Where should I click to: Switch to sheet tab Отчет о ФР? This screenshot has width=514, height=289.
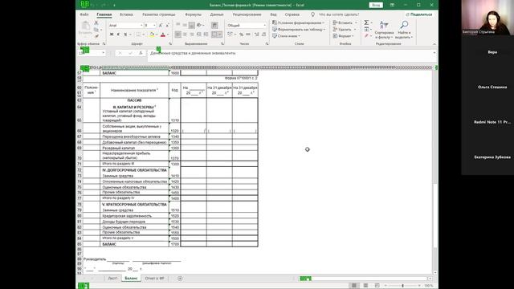point(154,279)
